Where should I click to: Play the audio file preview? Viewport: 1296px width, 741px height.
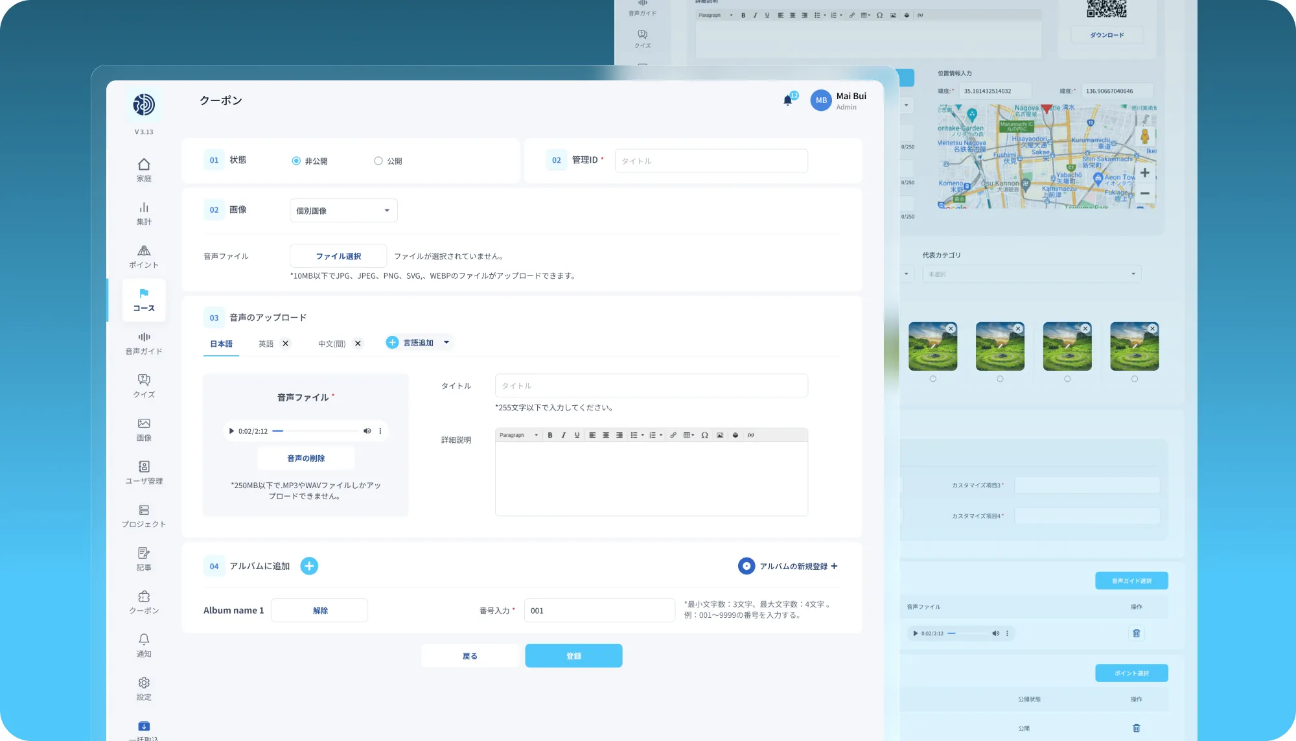(231, 431)
